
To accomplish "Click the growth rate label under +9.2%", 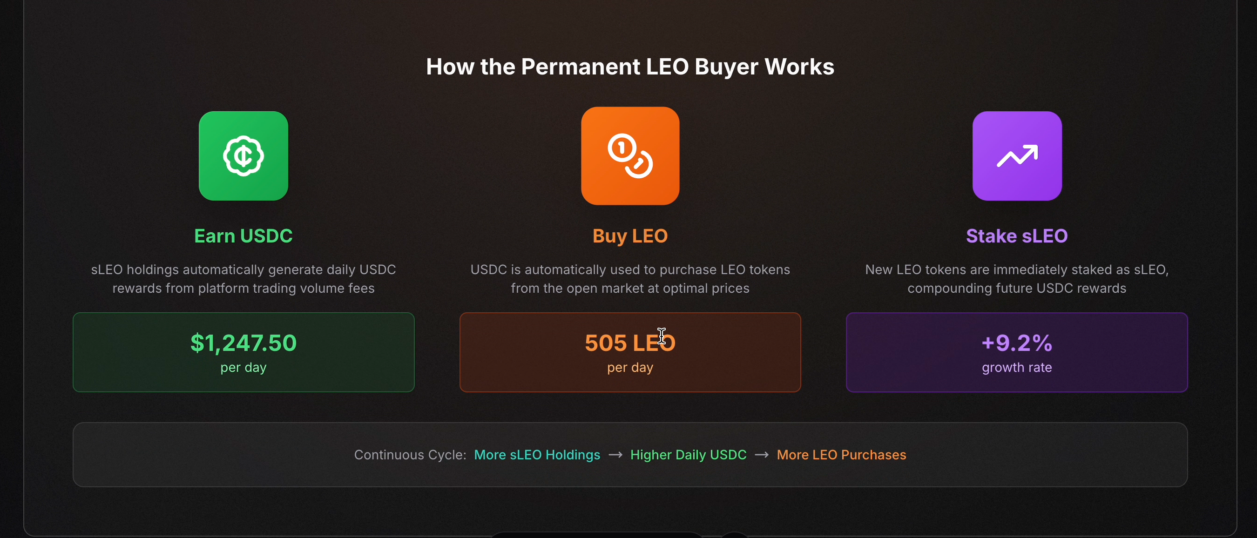I will click(1016, 367).
